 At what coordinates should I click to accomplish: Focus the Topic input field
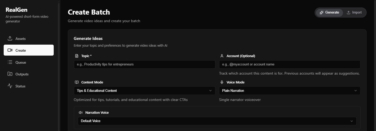pos(144,64)
